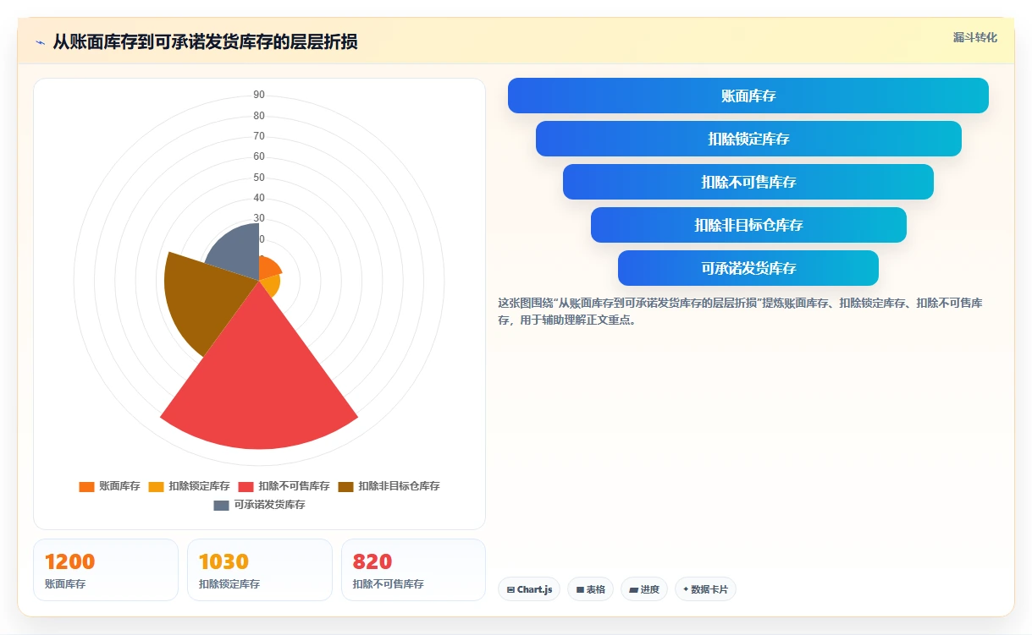
Task: Select the 可承诺发货库存 funnel bar
Action: (748, 268)
